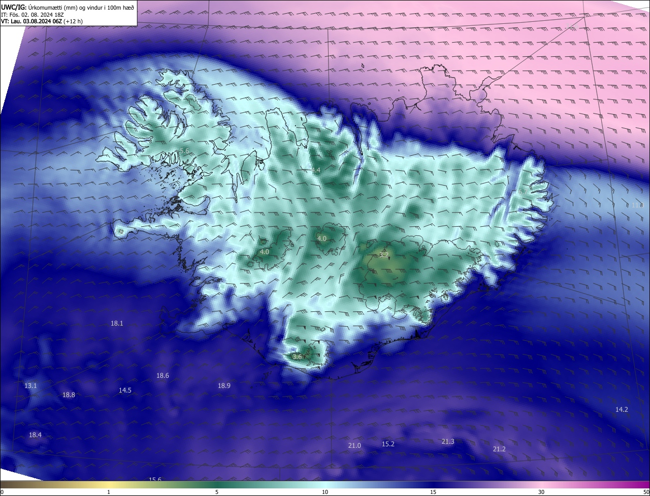Screen dimensions: 650x496
Task: Click the precipitation value 21.2 on the map
Action: pyautogui.click(x=499, y=449)
